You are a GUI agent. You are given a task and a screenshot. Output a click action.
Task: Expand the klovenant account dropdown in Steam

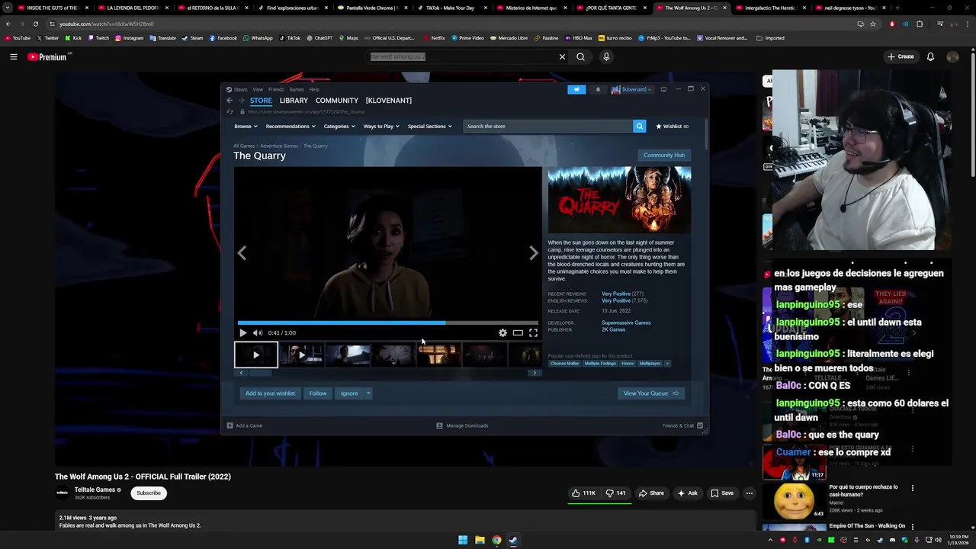(631, 89)
